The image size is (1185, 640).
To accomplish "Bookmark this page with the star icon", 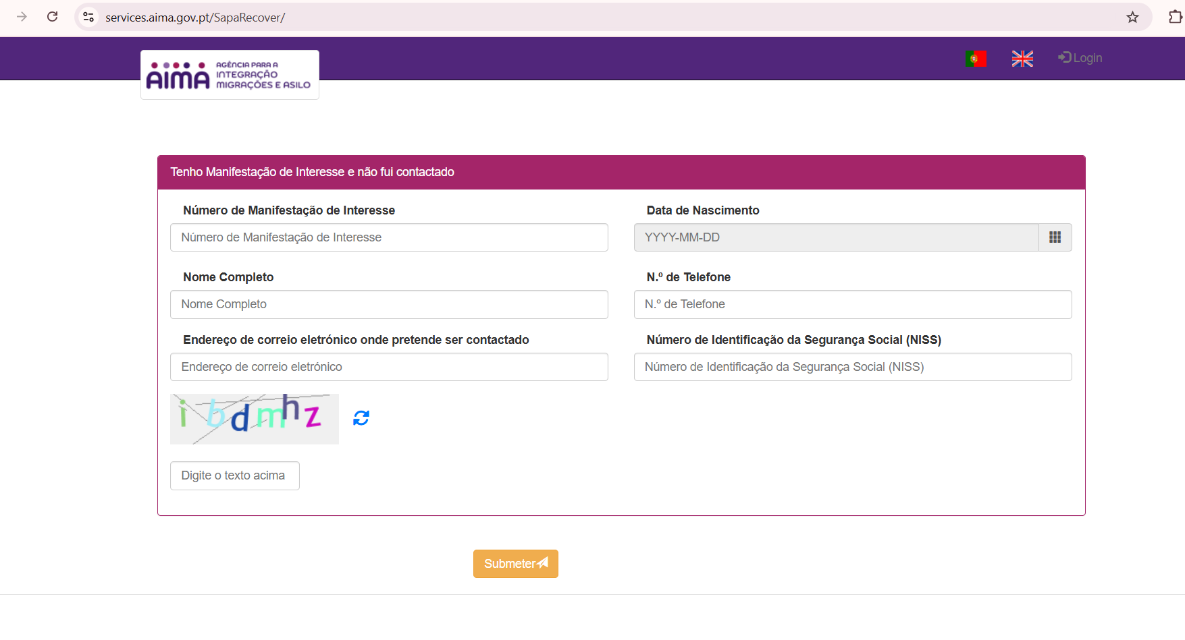I will (x=1132, y=17).
